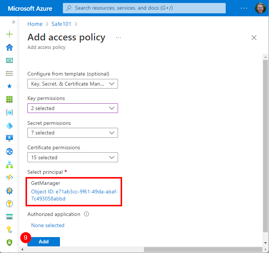This screenshot has height=253, width=269.
Task: Navigate to Safe101 breadcrumb link
Action: click(61, 24)
